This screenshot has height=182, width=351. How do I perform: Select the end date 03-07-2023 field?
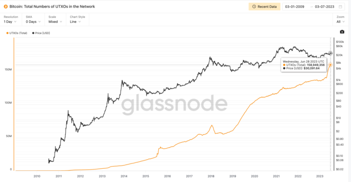coord(324,7)
